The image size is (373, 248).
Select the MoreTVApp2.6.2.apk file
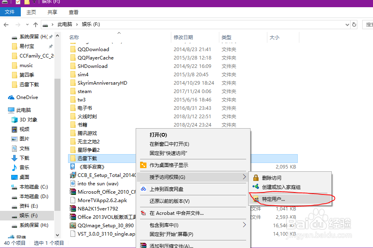(x=102, y=200)
